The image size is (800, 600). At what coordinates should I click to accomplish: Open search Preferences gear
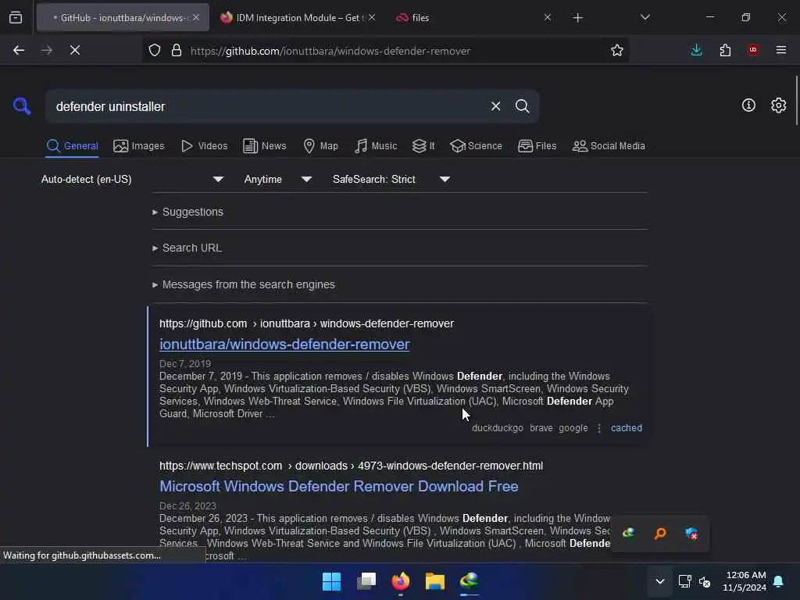click(x=778, y=105)
